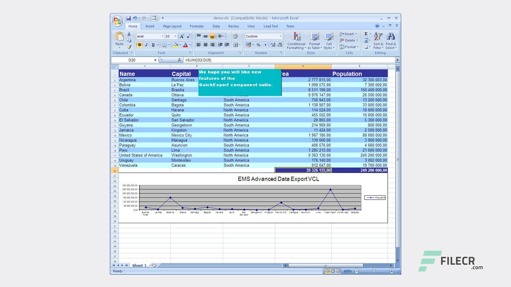Open the font size dropdown

point(175,36)
